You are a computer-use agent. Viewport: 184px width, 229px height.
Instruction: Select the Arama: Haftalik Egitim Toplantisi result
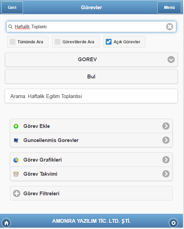(91, 96)
